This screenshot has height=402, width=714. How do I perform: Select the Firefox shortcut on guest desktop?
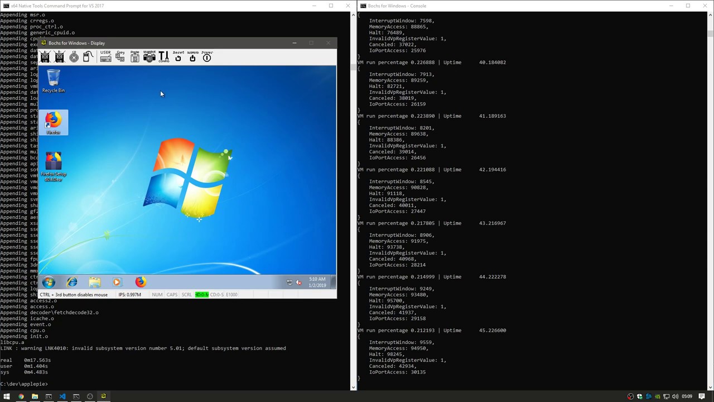tap(54, 123)
